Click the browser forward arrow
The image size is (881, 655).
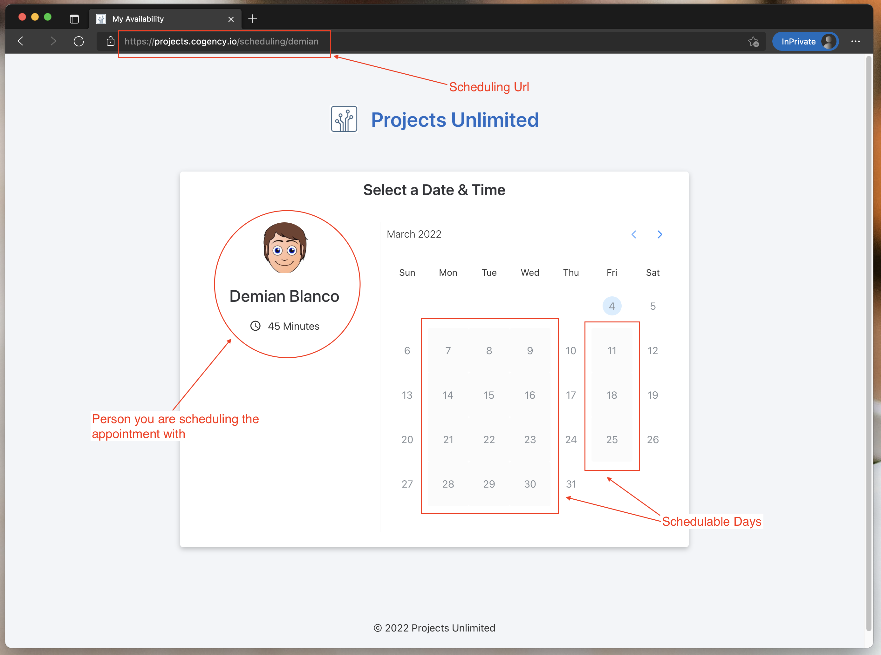51,41
